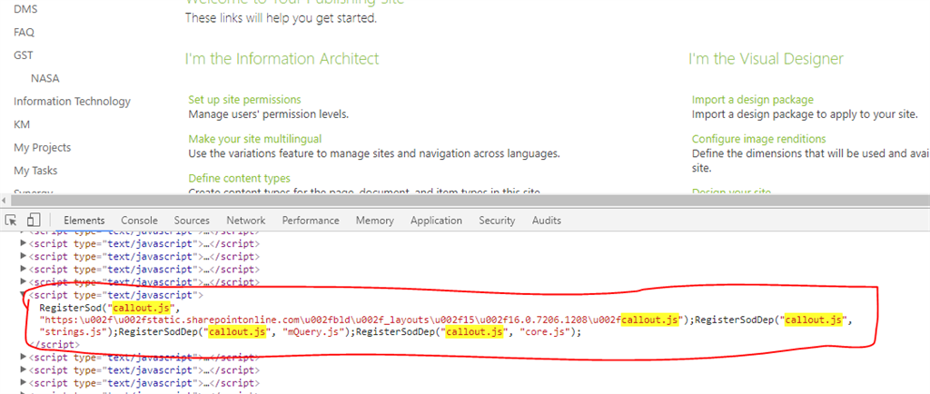Click Set up site permissions link
930x394 pixels.
click(x=244, y=100)
